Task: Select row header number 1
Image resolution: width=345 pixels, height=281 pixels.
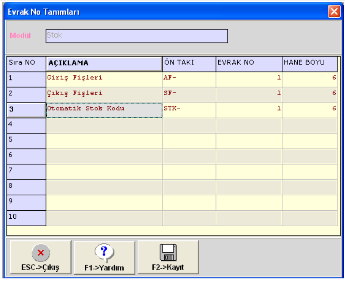Action: [x=27, y=79]
